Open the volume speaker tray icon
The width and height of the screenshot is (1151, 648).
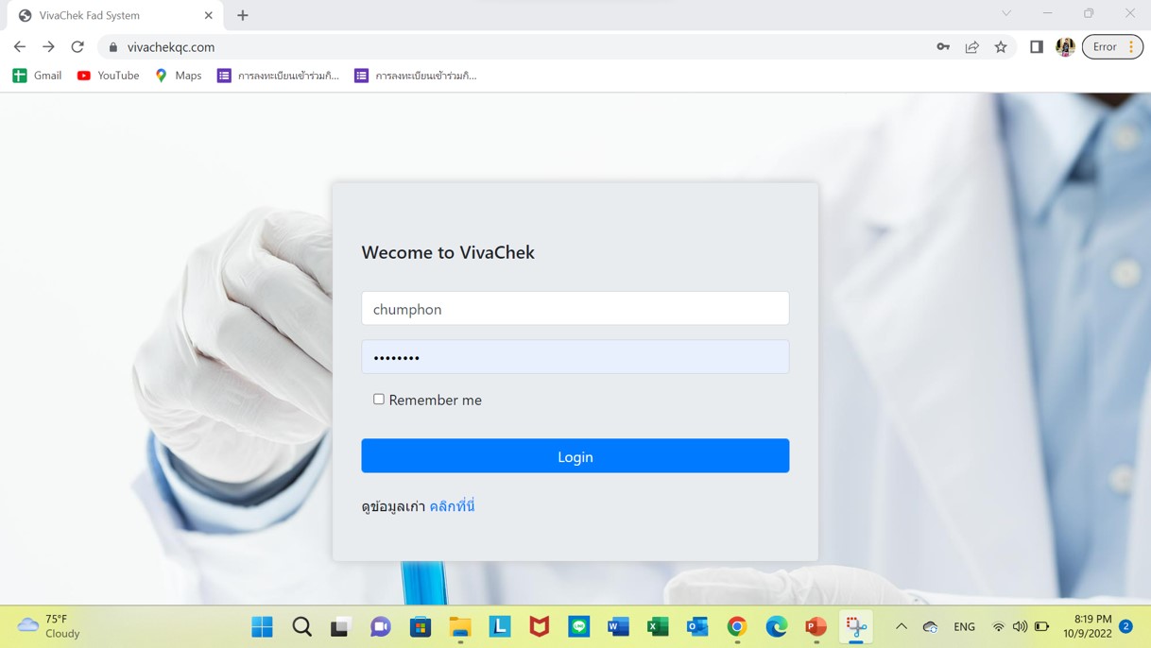pos(1020,626)
